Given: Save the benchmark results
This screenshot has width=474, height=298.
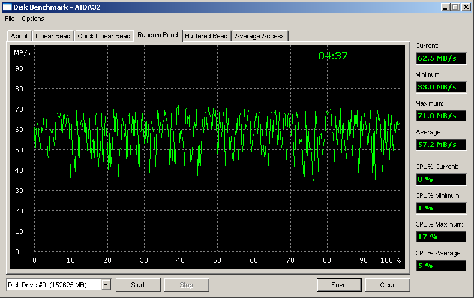Looking at the screenshot, I should coord(339,285).
